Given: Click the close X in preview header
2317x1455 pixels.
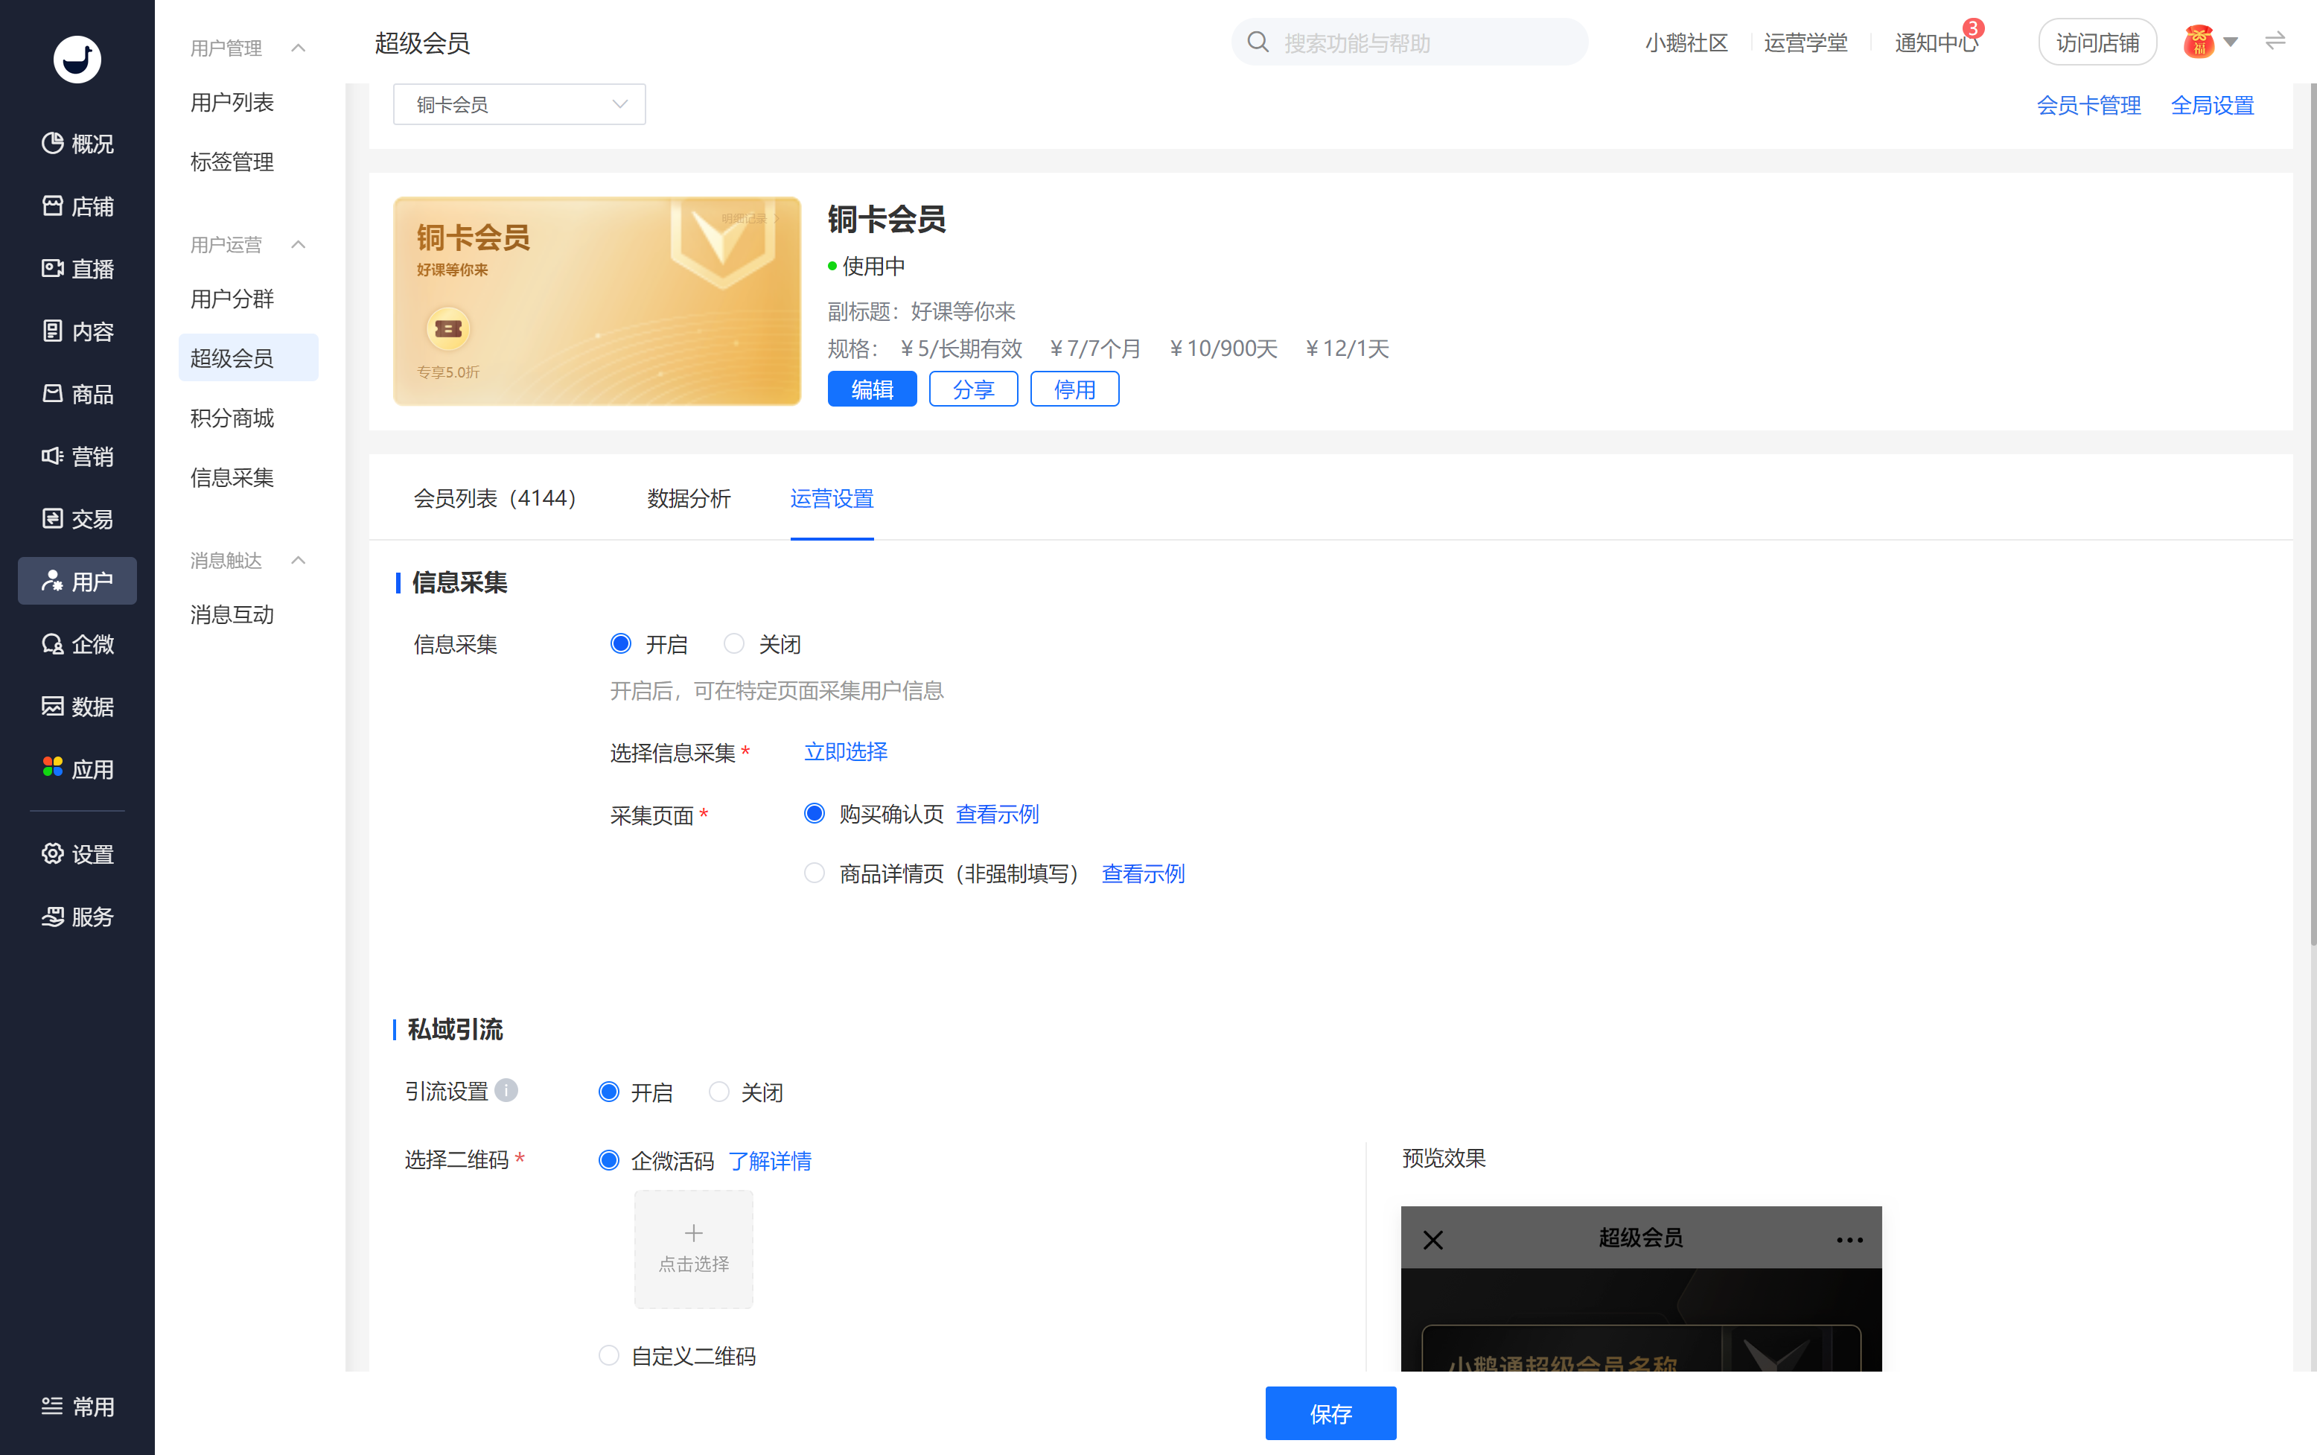Looking at the screenshot, I should coord(1432,1240).
